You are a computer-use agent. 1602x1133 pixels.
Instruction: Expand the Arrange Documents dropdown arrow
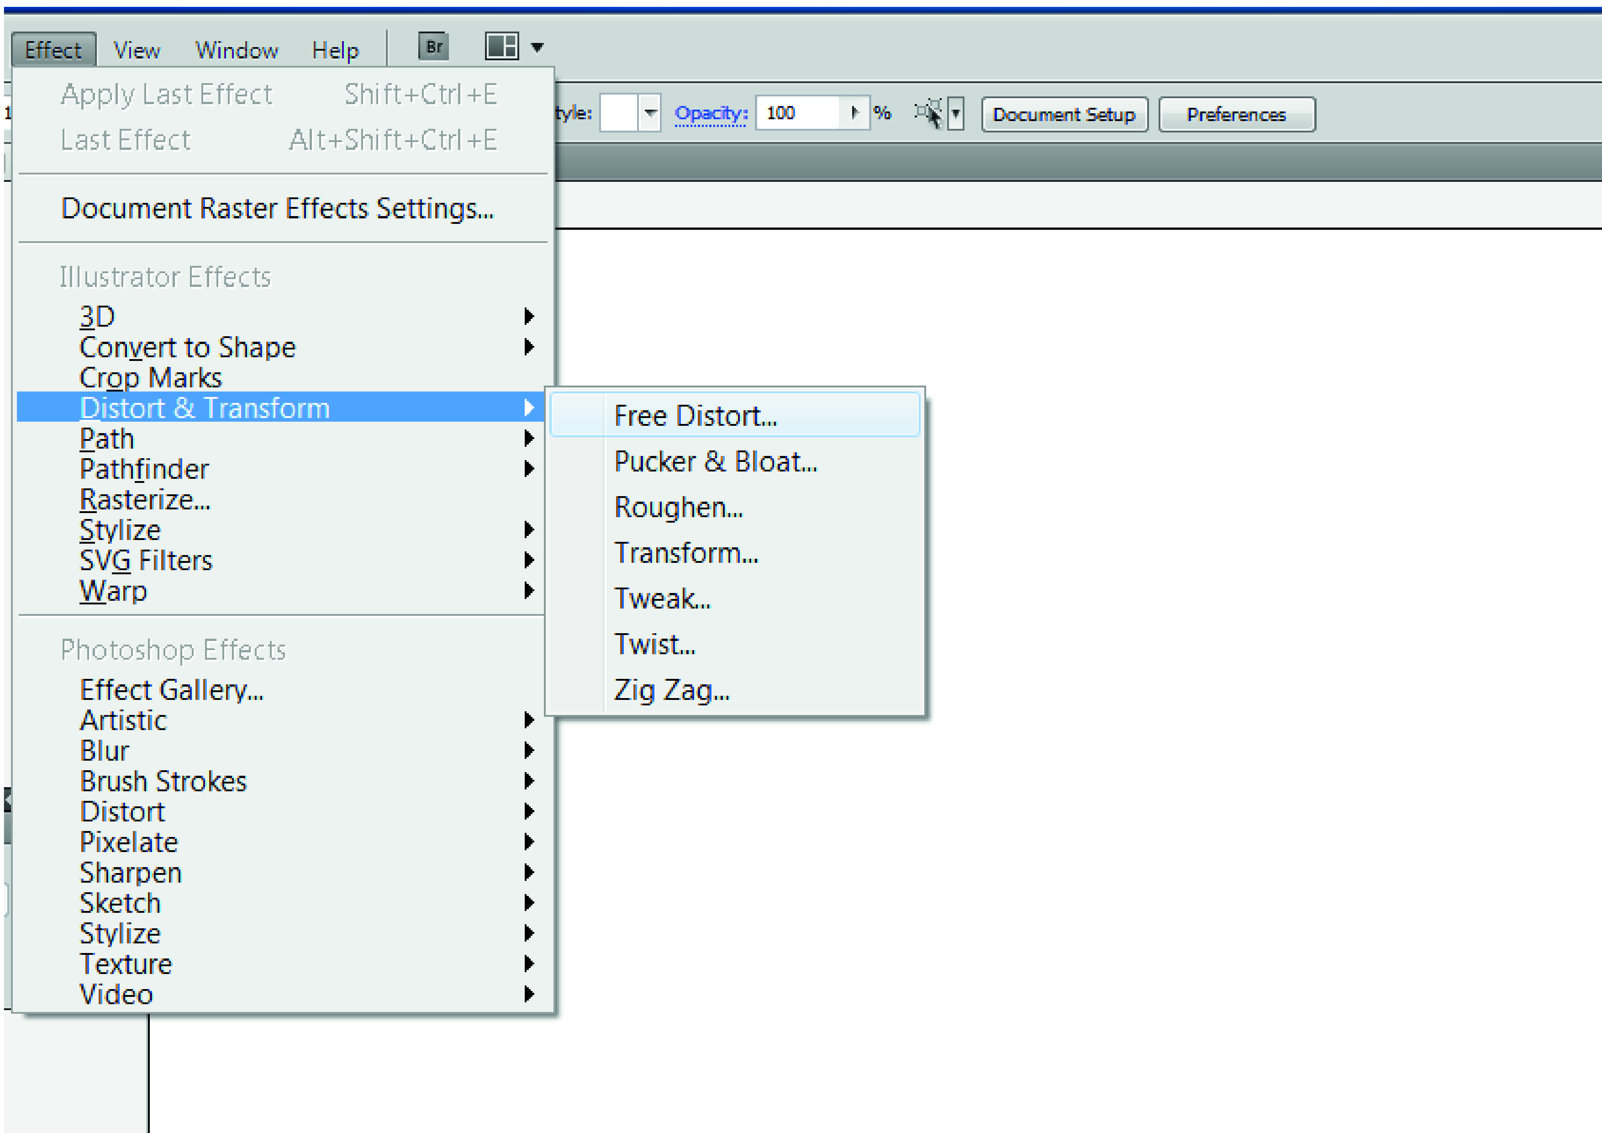pyautogui.click(x=537, y=48)
